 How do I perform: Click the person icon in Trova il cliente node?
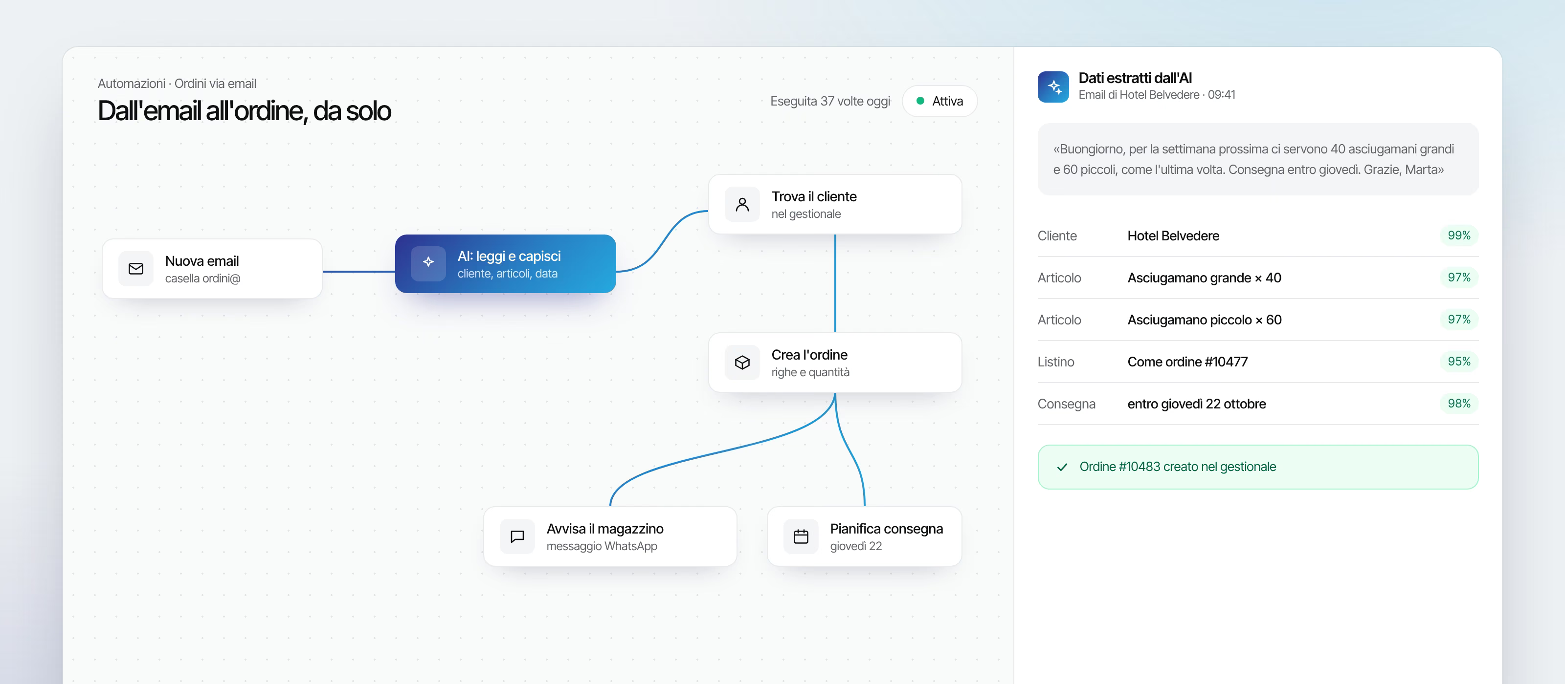tap(742, 205)
